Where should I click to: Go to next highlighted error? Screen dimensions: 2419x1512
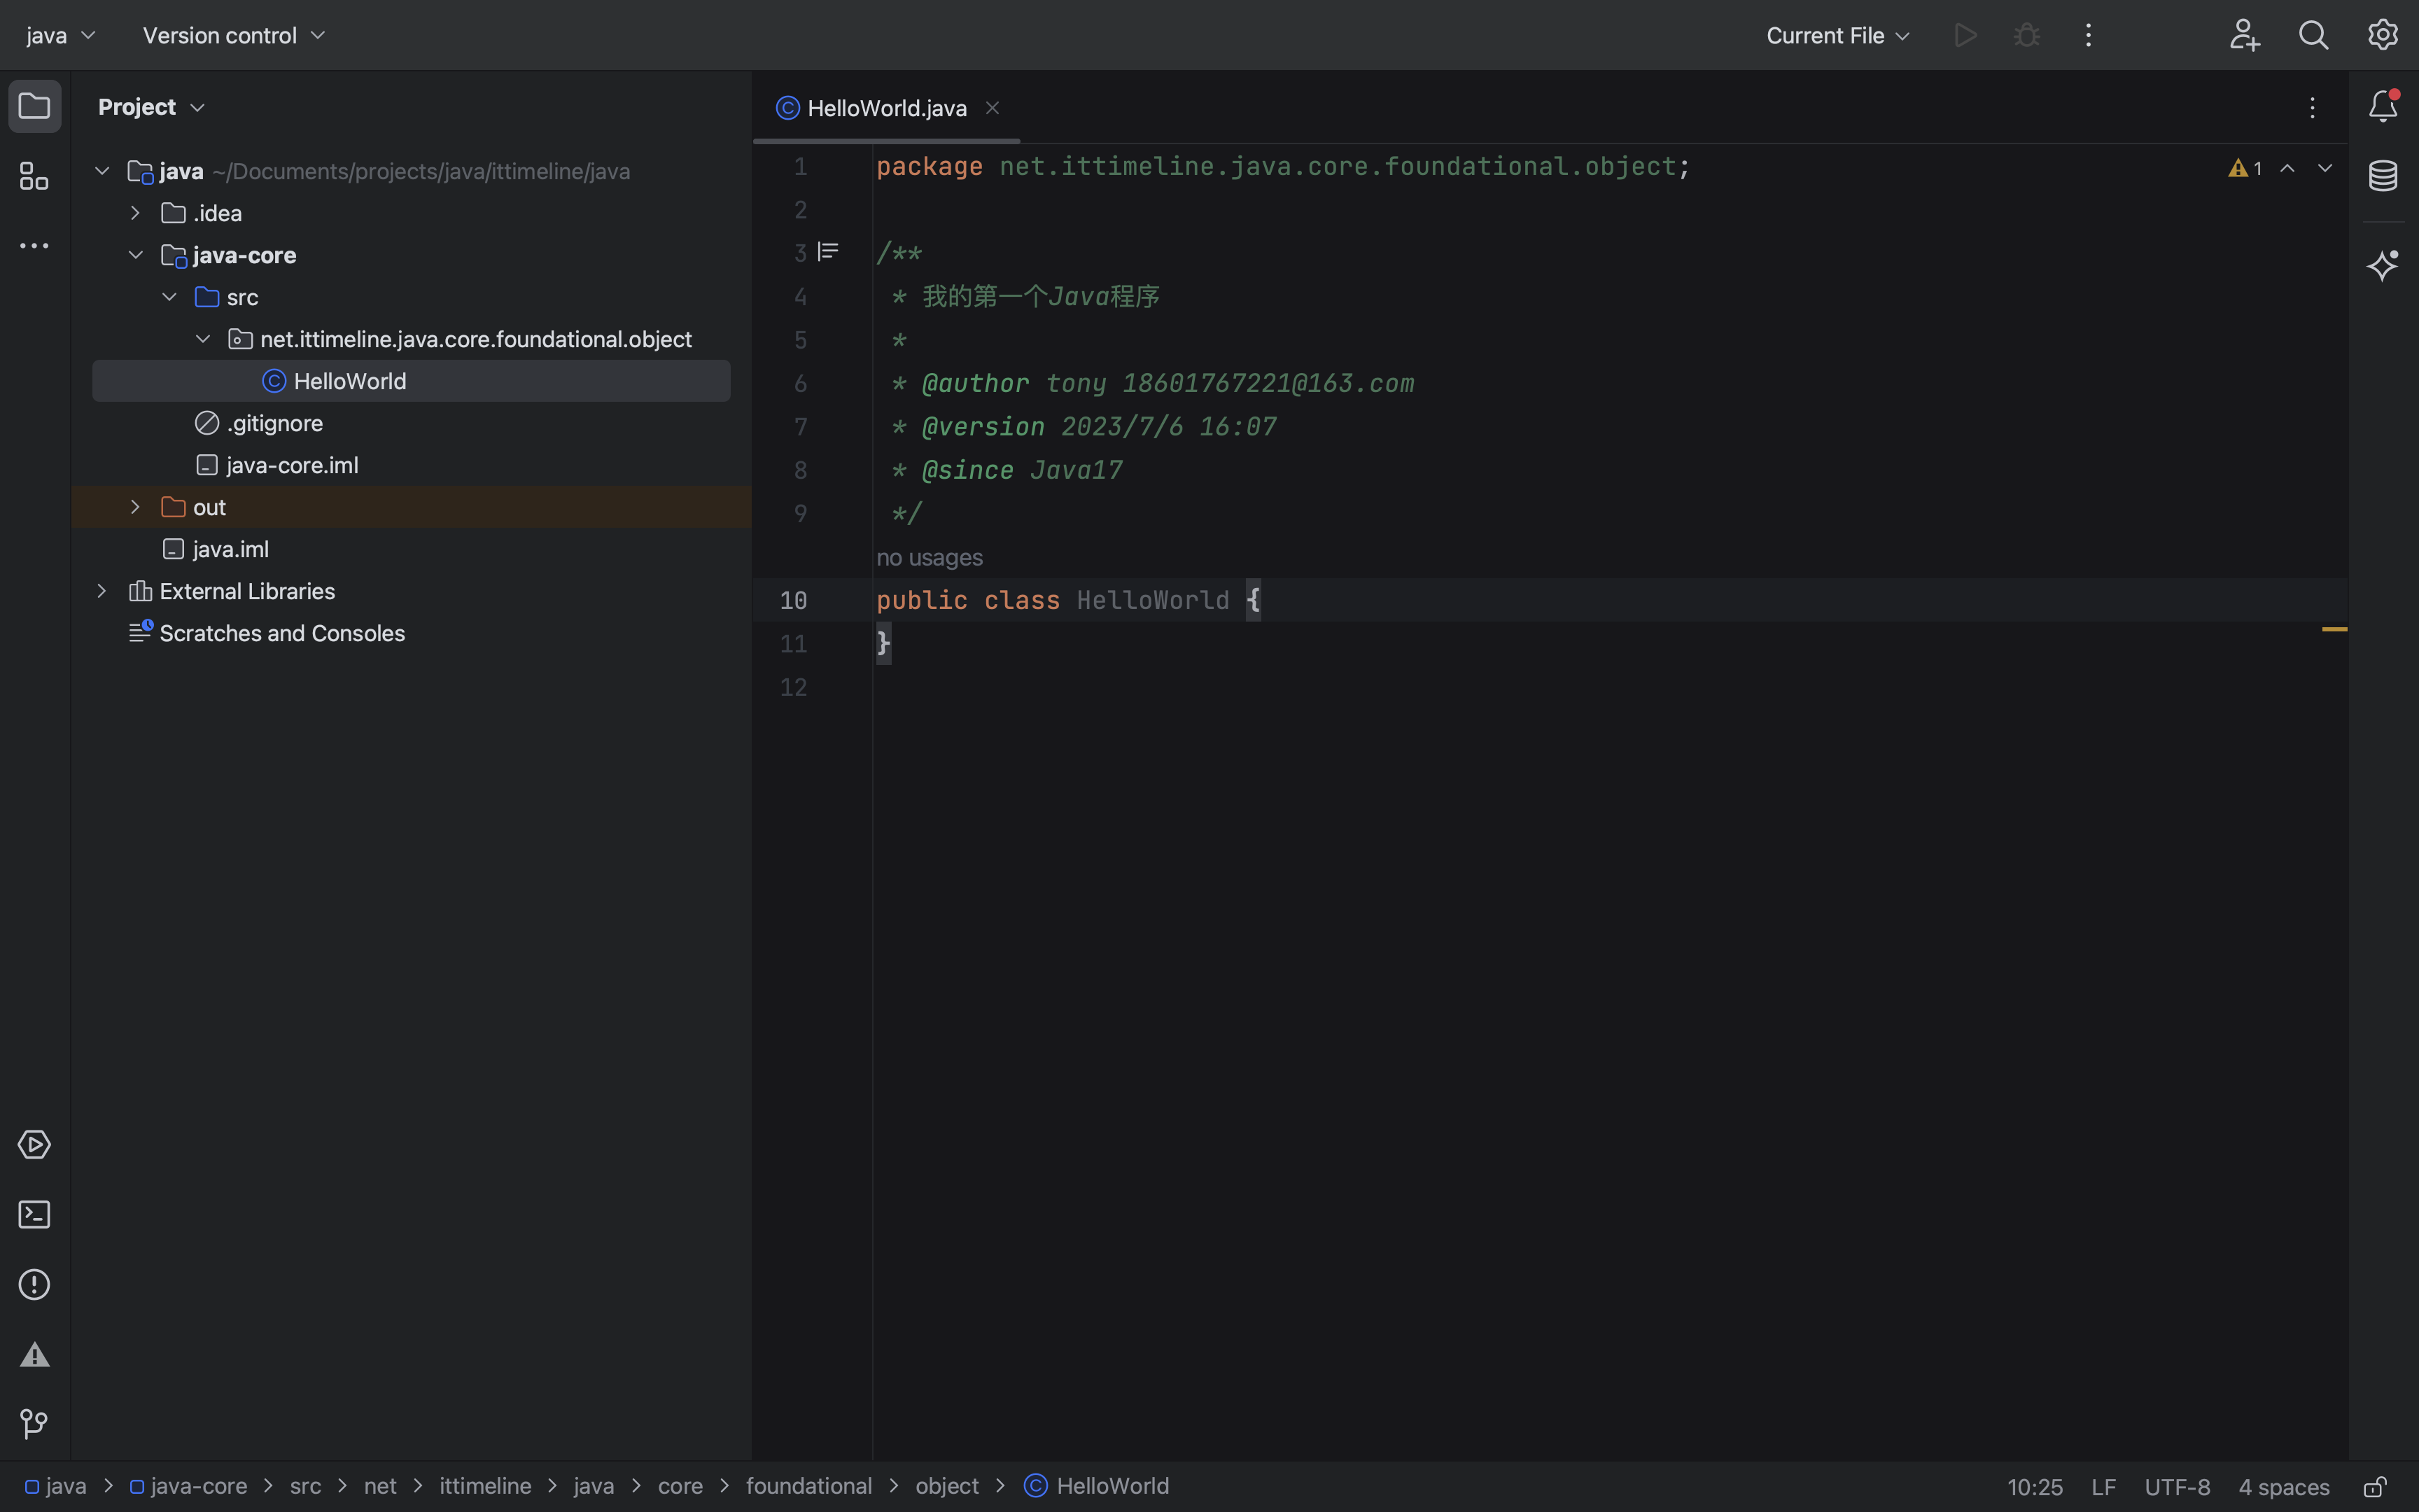[x=2325, y=169]
